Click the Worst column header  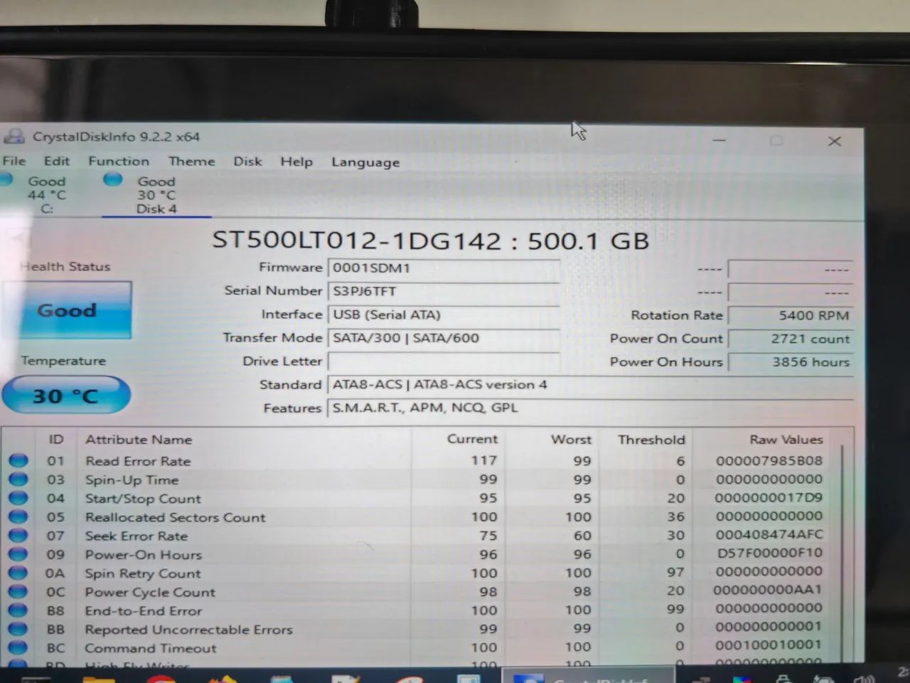(571, 439)
